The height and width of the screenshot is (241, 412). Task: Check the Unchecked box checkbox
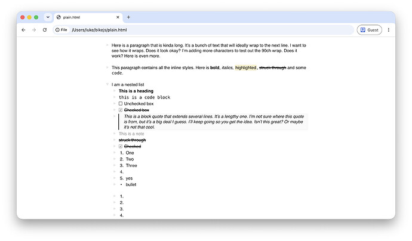[x=121, y=104]
